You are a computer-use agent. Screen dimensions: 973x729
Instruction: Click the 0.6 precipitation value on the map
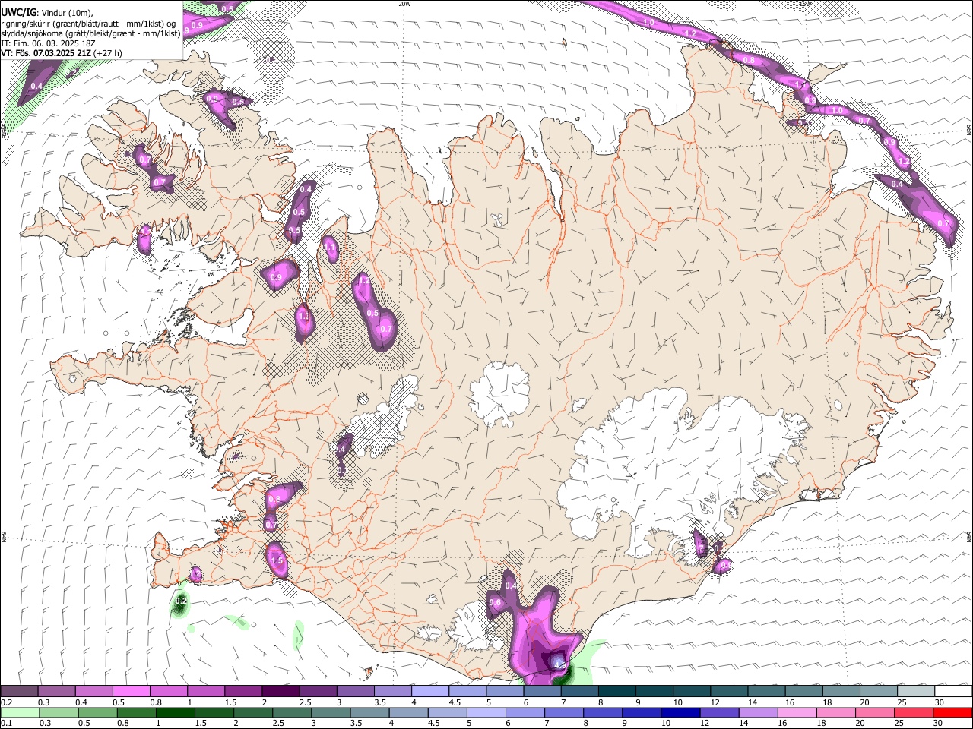pos(495,602)
